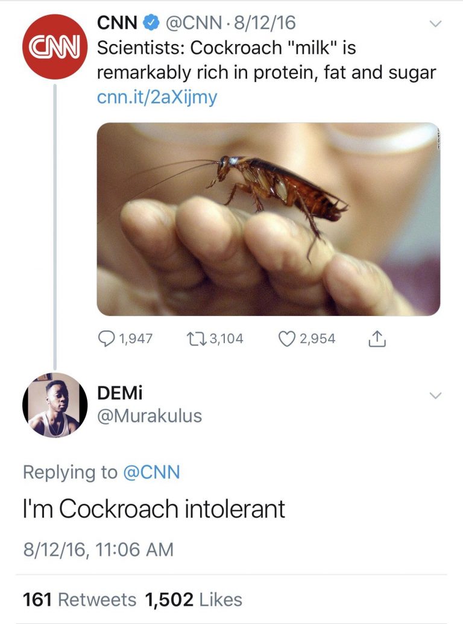Screen dimensions: 463x624
Task: Click the "I'm Cockroach intolerant" reply text
Action: pos(154,509)
